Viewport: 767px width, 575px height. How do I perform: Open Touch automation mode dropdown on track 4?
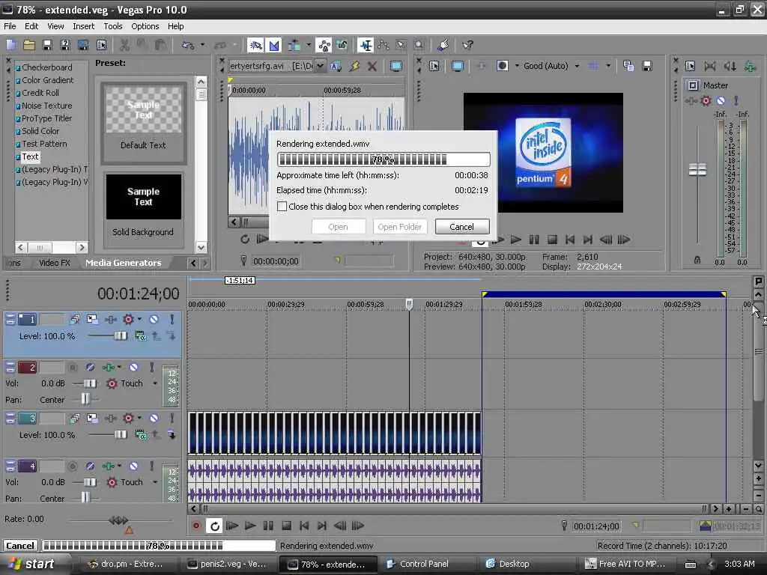pyautogui.click(x=155, y=482)
